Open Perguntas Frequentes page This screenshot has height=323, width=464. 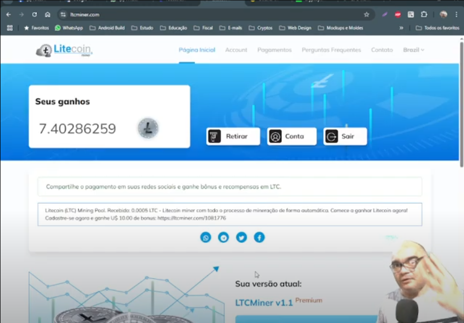pos(332,50)
